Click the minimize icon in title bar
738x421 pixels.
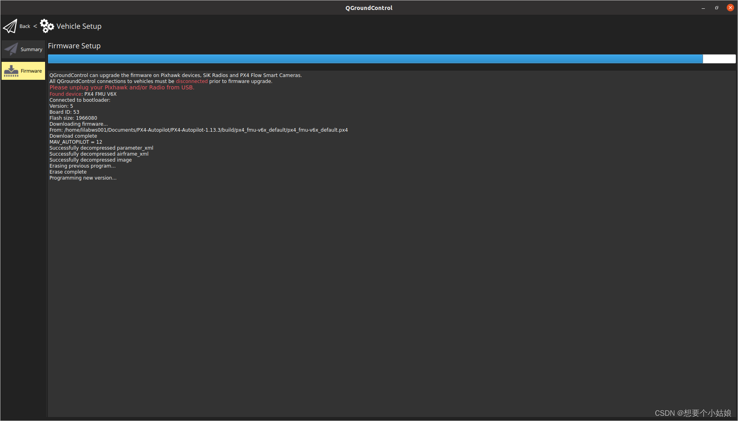[x=702, y=8]
